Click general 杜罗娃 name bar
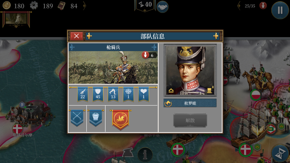290x163 pixels. pyautogui.click(x=190, y=103)
